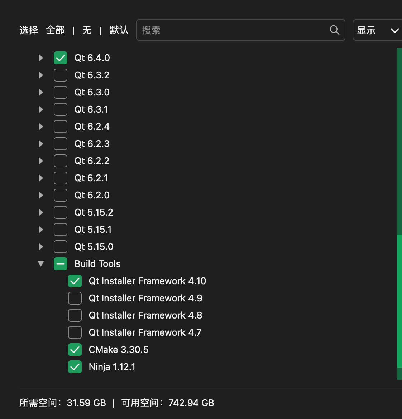Click the magnifier search icon
The image size is (402, 419).
tap(335, 30)
